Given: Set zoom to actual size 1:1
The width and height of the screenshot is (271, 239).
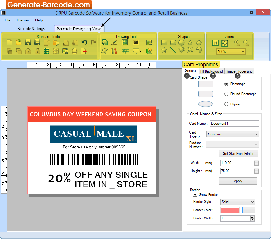Looking at the screenshot, I should coord(215,43).
